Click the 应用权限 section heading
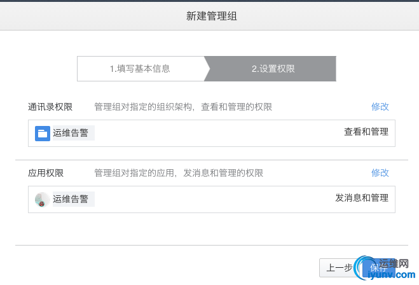 [46, 173]
